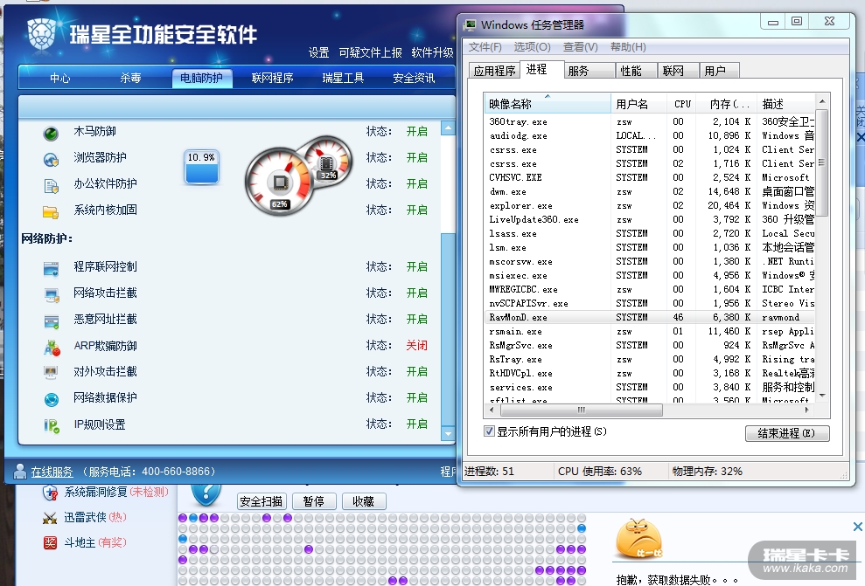Click the memory gauge widget showing 32%
This screenshot has width=865, height=586.
pos(328,161)
